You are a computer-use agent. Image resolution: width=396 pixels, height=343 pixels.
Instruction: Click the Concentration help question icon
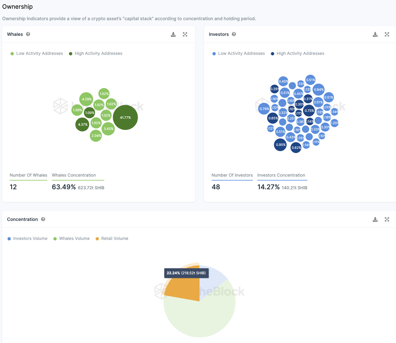click(43, 219)
